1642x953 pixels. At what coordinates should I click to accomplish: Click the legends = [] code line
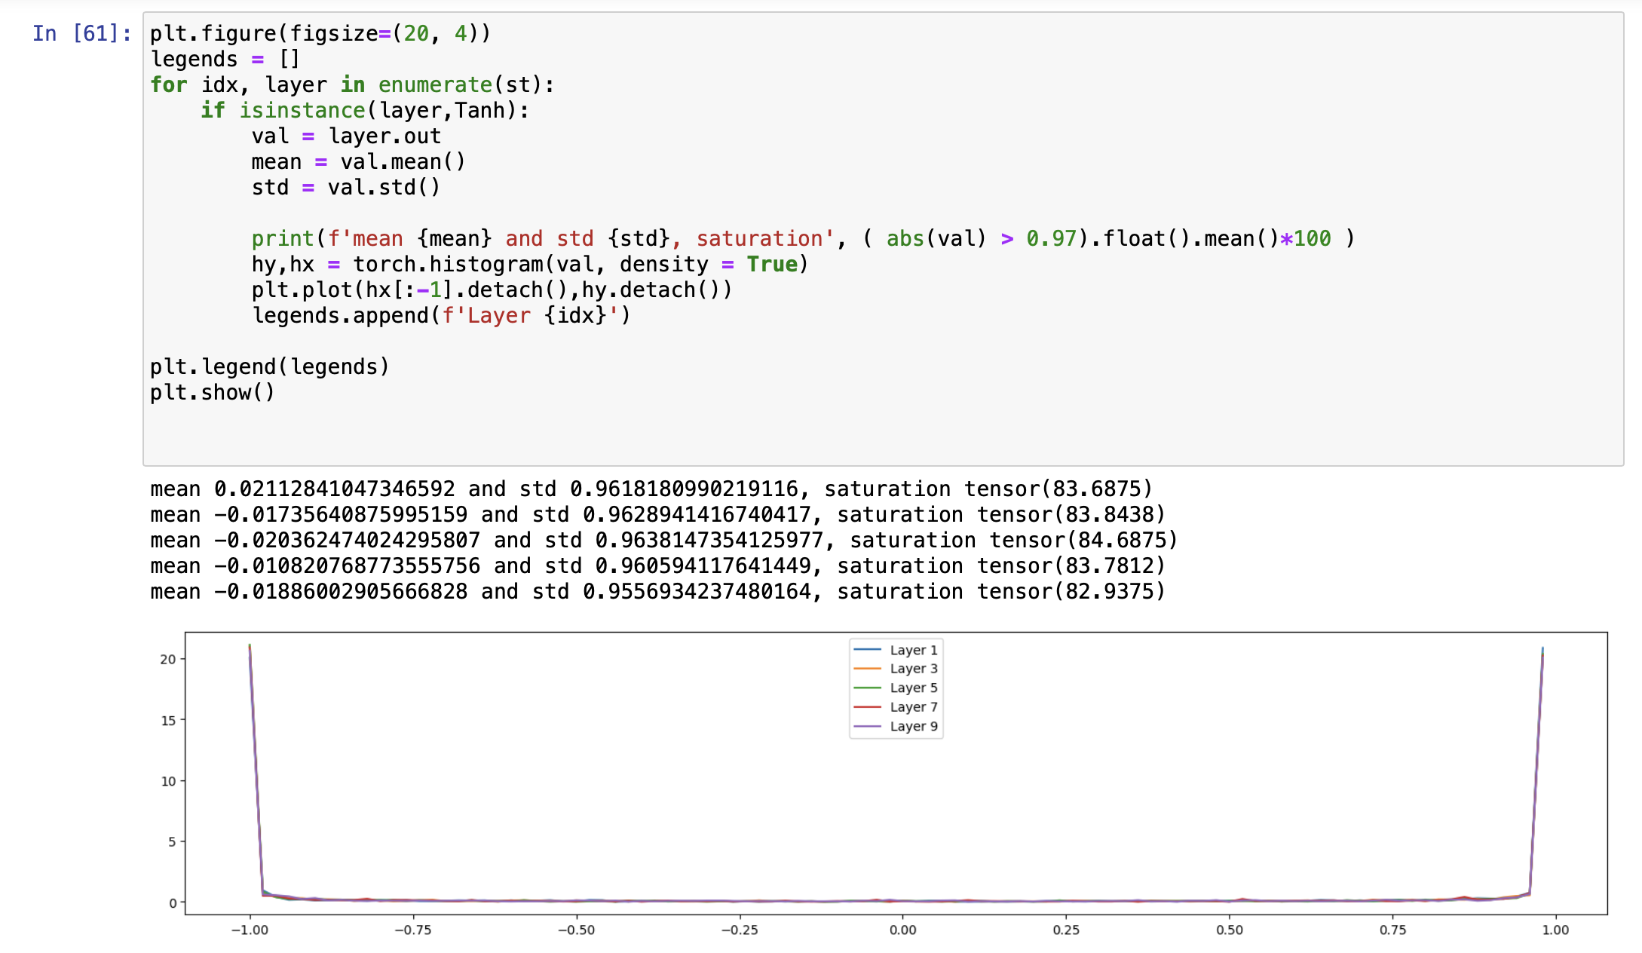point(225,59)
